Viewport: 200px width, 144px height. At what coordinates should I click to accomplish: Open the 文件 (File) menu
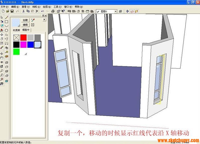[x=5, y=7]
